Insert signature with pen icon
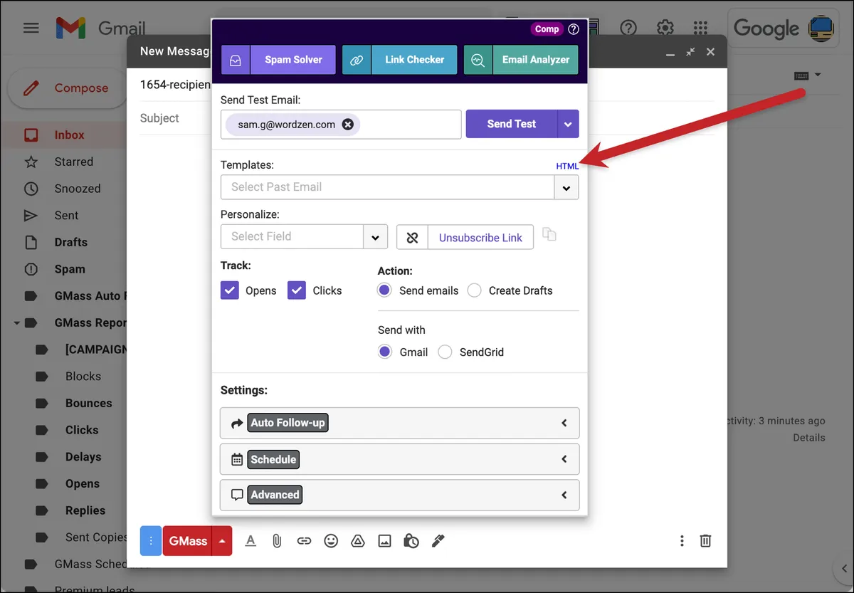The height and width of the screenshot is (593, 854). pos(438,541)
